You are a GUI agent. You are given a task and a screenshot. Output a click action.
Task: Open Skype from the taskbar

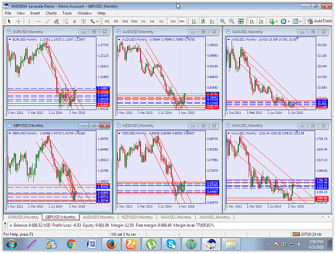[x=171, y=244]
